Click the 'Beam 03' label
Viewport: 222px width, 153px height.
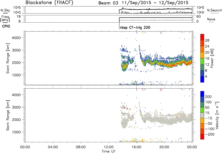coord(108,3)
